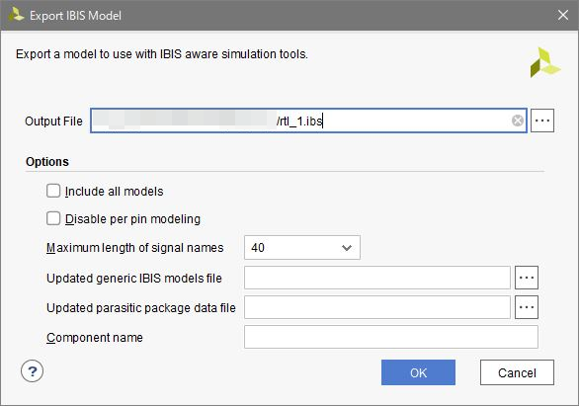Toggle Disable per pin modeling checkbox
This screenshot has width=579, height=406.
pyautogui.click(x=53, y=218)
